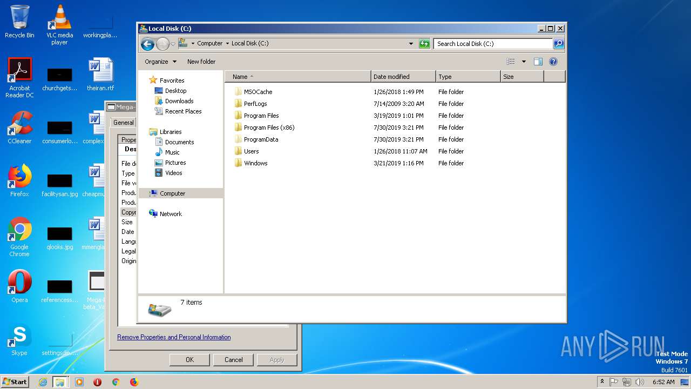Image resolution: width=691 pixels, height=389 pixels.
Task: Select the Users folder
Action: (251, 151)
